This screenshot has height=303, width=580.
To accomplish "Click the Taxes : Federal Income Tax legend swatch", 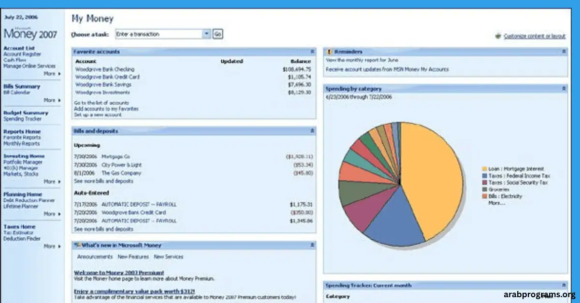I will [x=484, y=176].
